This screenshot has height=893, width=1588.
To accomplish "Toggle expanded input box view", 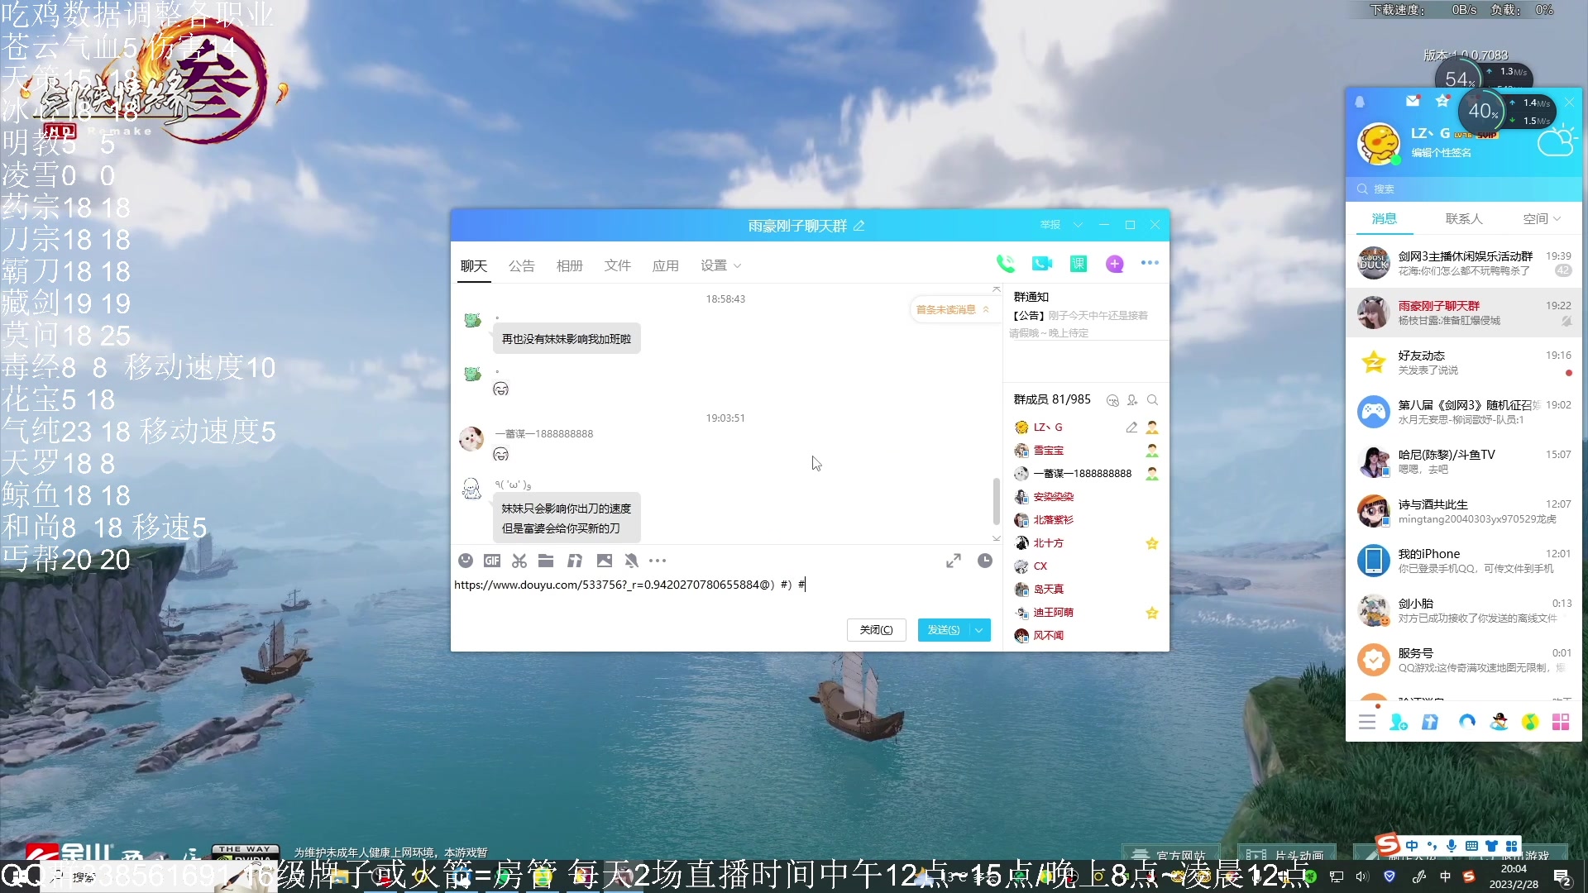I will click(954, 561).
